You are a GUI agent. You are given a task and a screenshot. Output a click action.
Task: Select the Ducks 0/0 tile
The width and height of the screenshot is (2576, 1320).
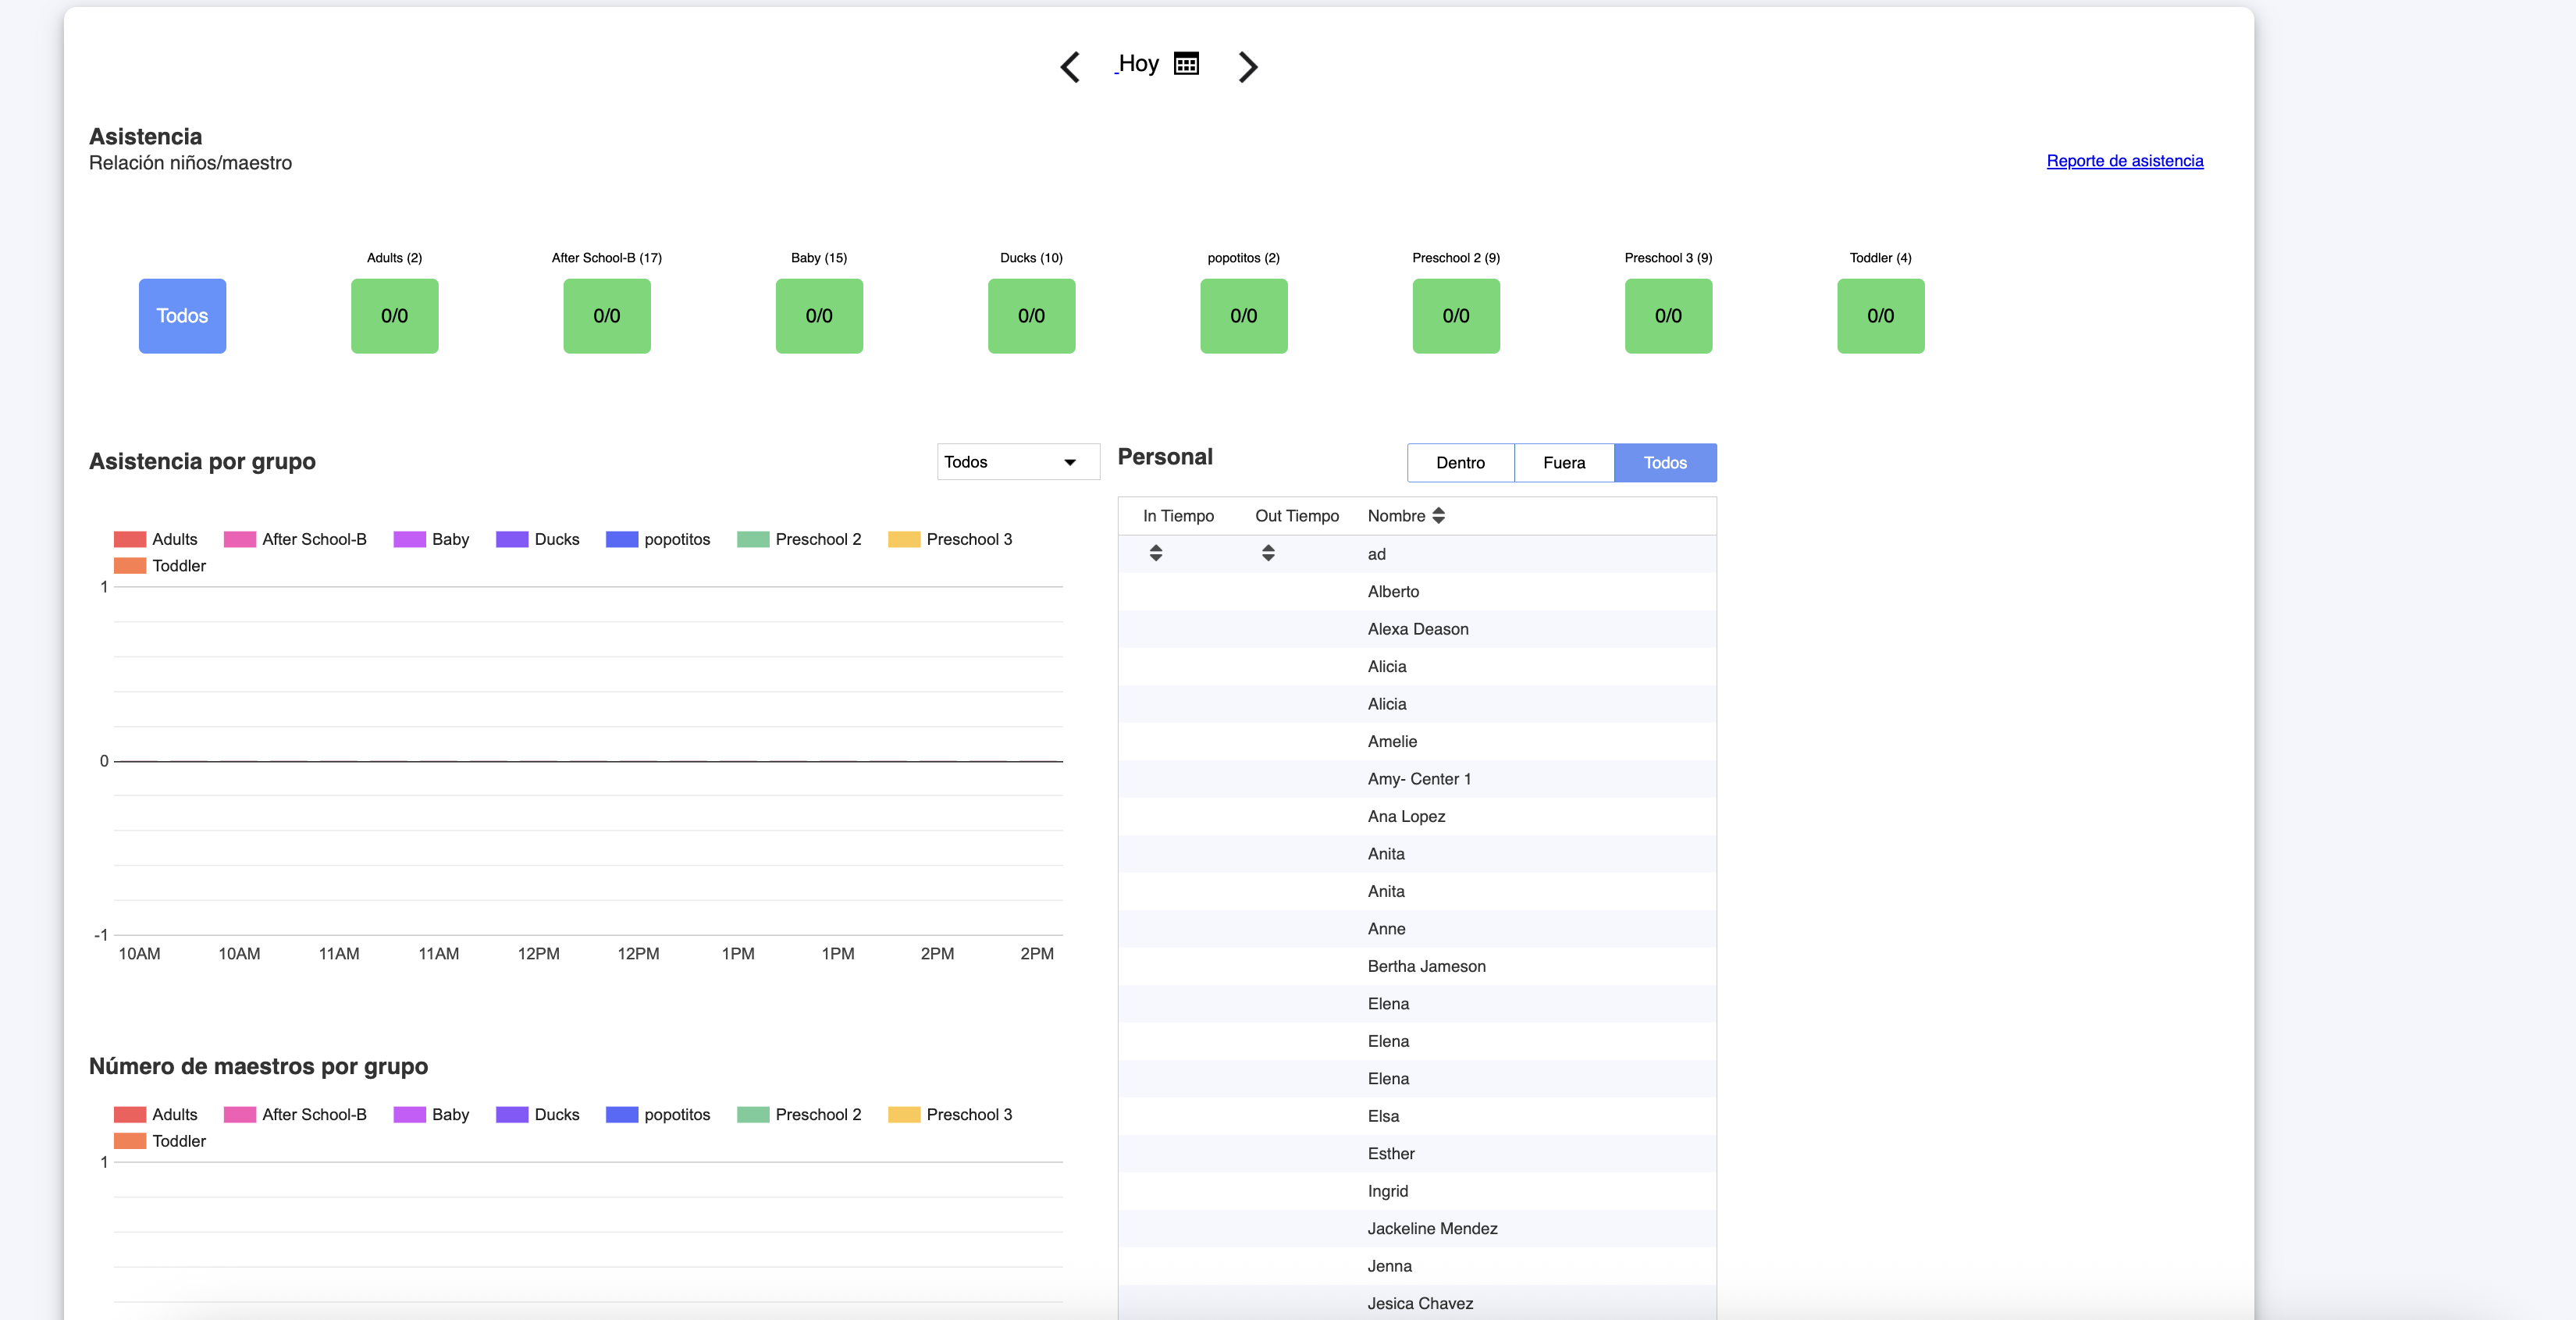[1031, 316]
